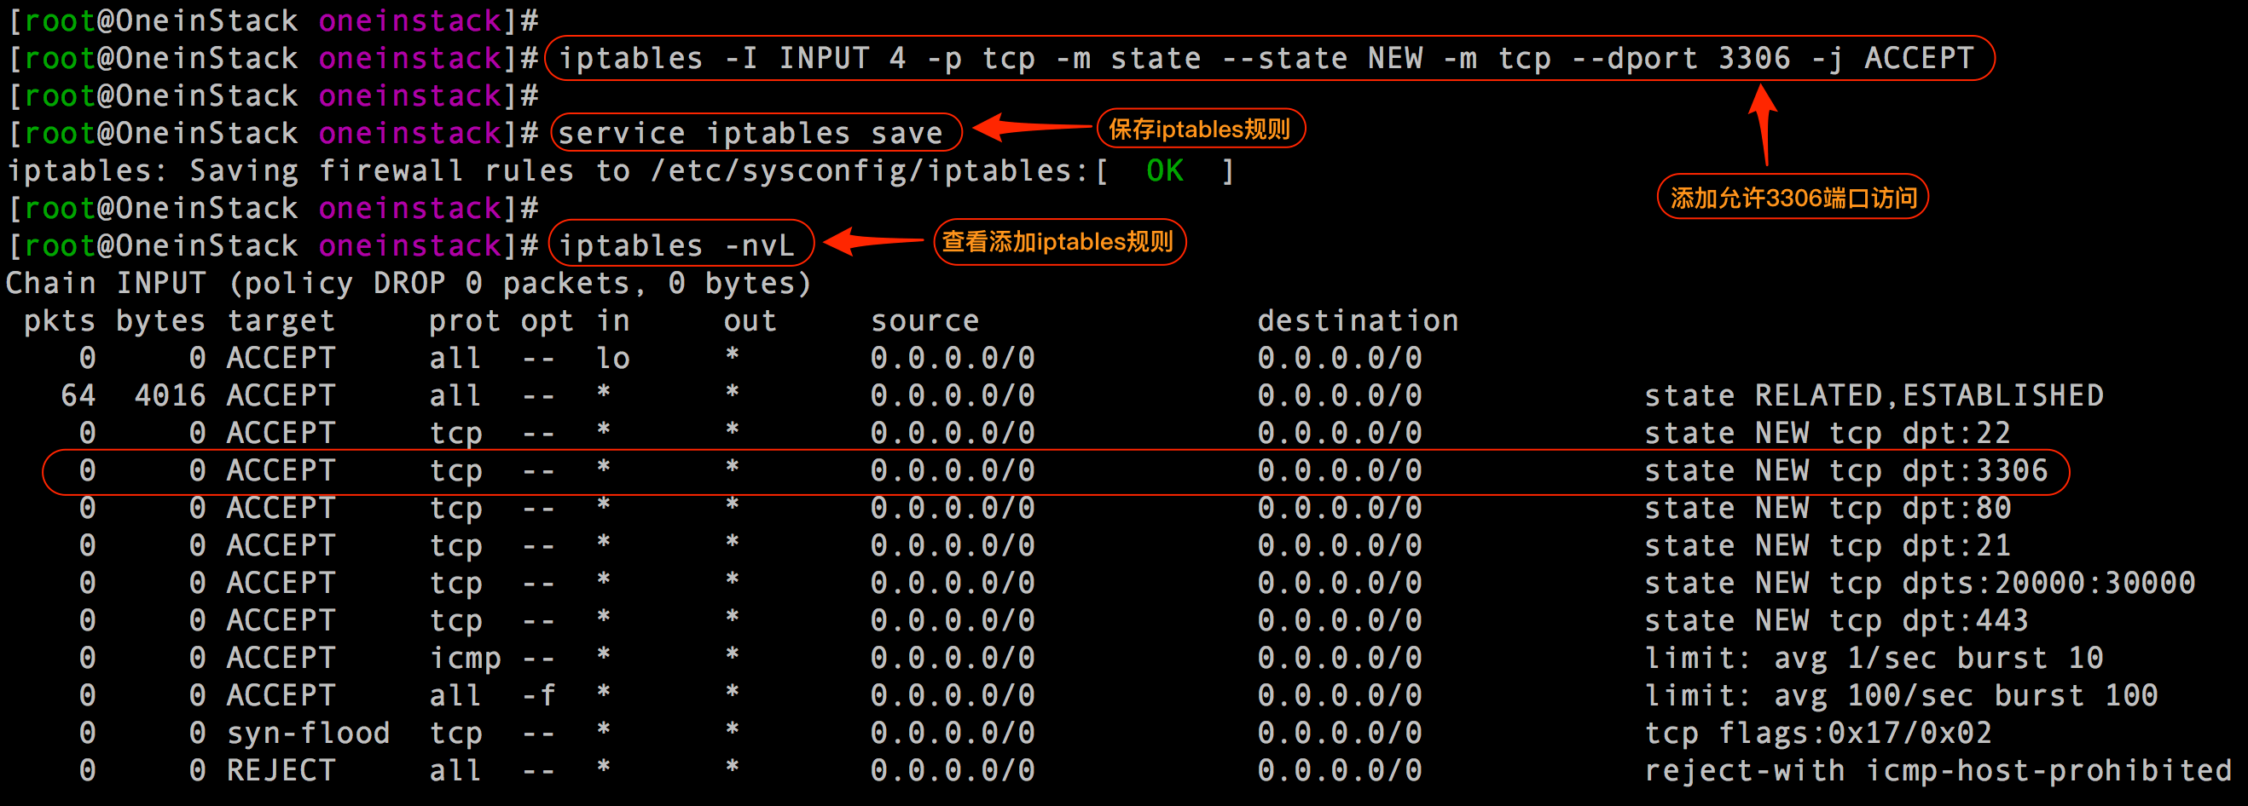
Task: Click the 'syn-flood' target entry
Action: click(308, 733)
